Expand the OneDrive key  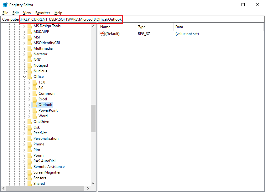tap(24, 122)
